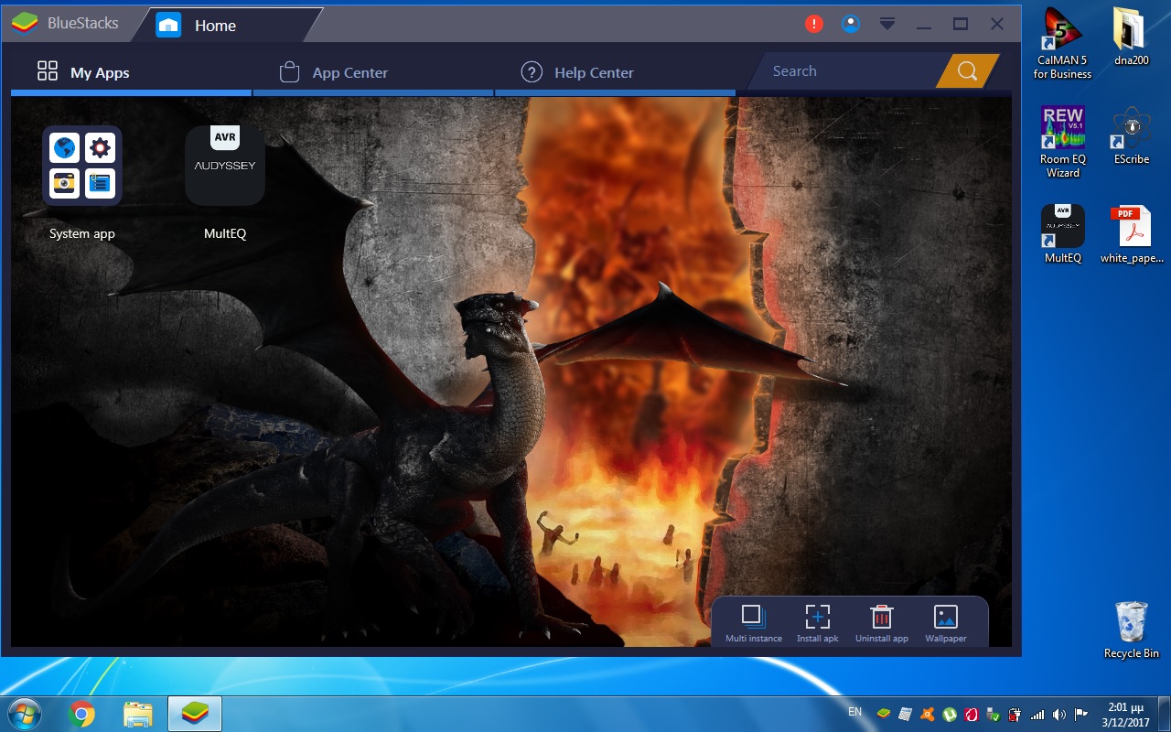Open the BlueStacks account profile icon
The image size is (1171, 732).
click(x=851, y=25)
